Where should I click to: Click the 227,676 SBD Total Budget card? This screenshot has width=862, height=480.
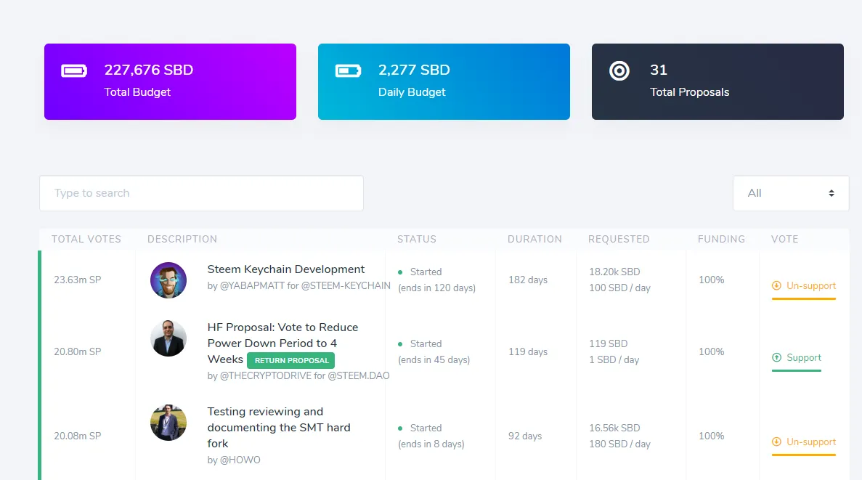tap(171, 81)
